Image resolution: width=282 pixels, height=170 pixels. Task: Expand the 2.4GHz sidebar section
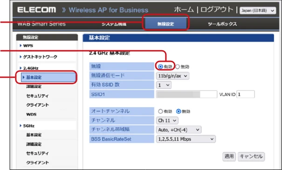coord(31,68)
